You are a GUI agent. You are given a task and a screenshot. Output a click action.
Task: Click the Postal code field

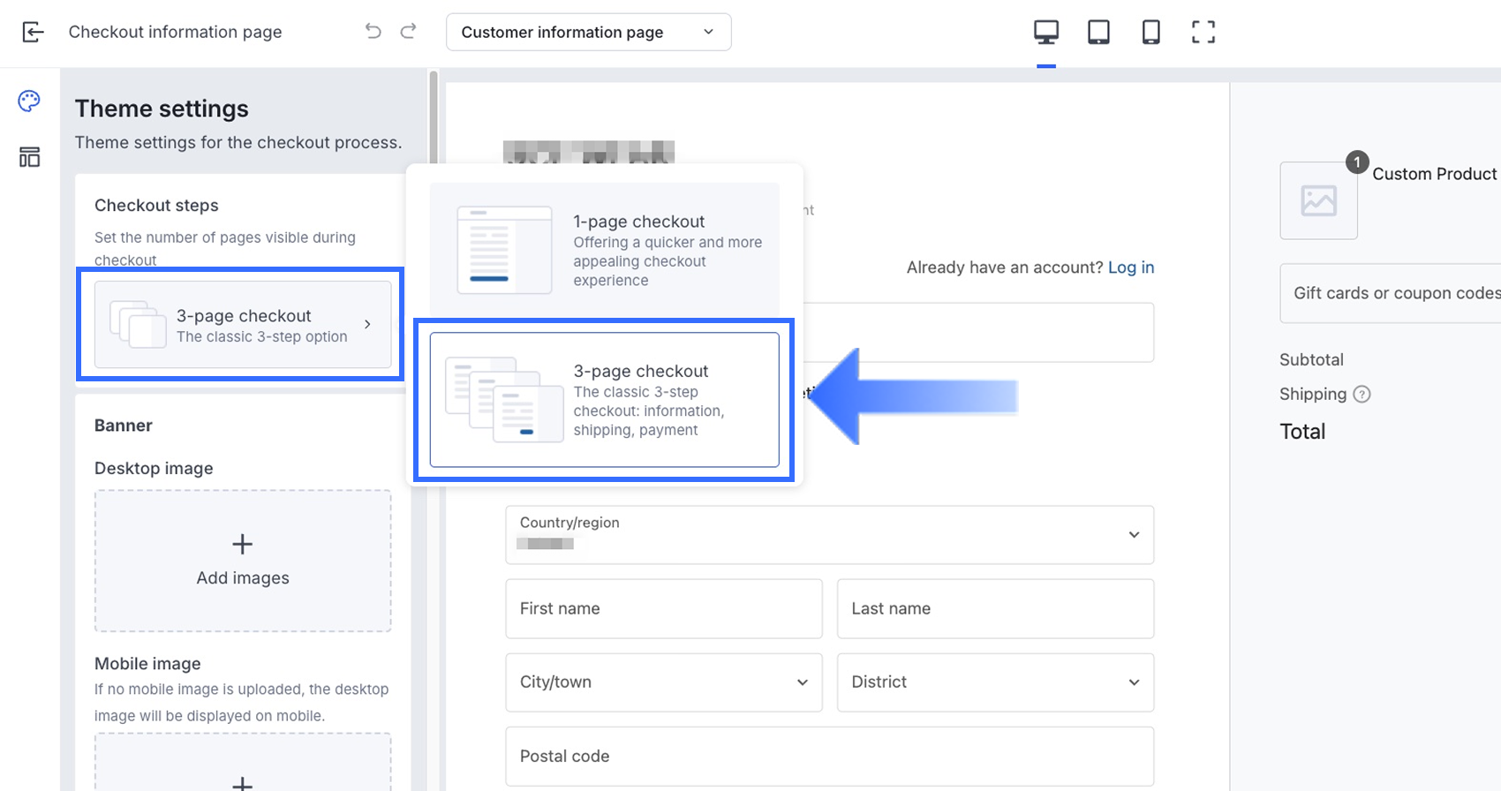[x=829, y=757]
